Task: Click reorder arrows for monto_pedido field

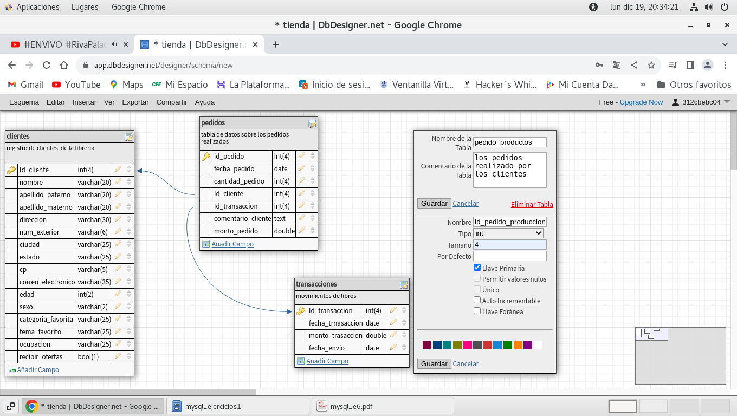Action: coord(313,231)
